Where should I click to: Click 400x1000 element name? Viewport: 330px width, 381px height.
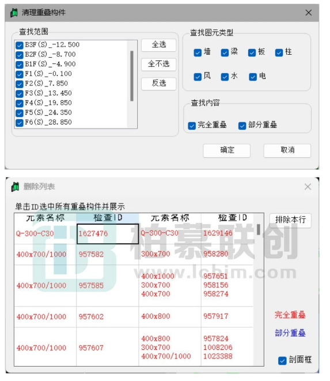tap(158, 276)
